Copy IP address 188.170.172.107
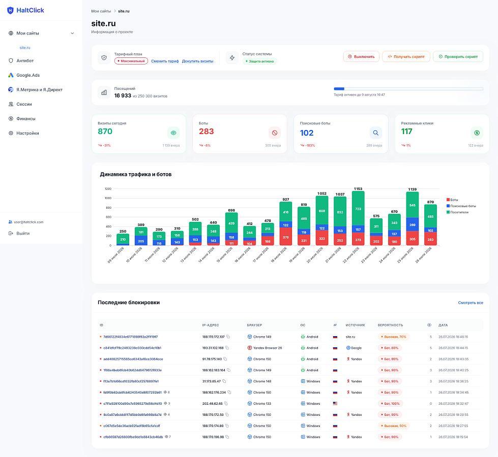The image size is (498, 457). click(x=228, y=337)
